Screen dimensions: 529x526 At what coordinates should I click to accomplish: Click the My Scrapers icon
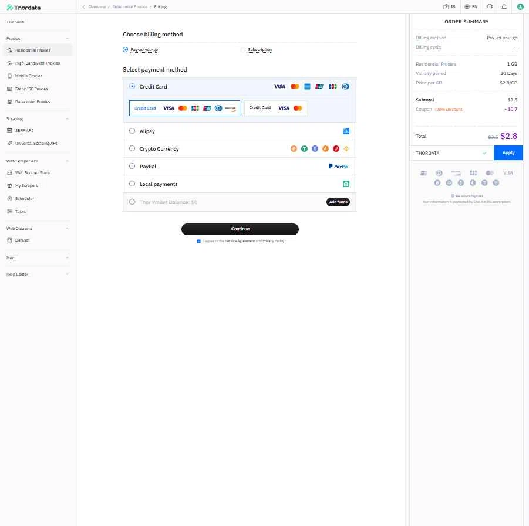(10, 186)
